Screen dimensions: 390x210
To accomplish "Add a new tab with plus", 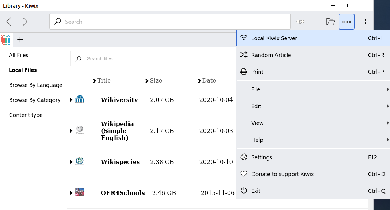I will coord(20,40).
